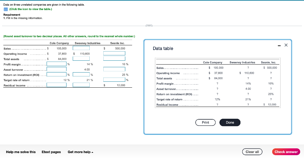
Task: Minimize the Data table dialog
Action: [279, 46]
